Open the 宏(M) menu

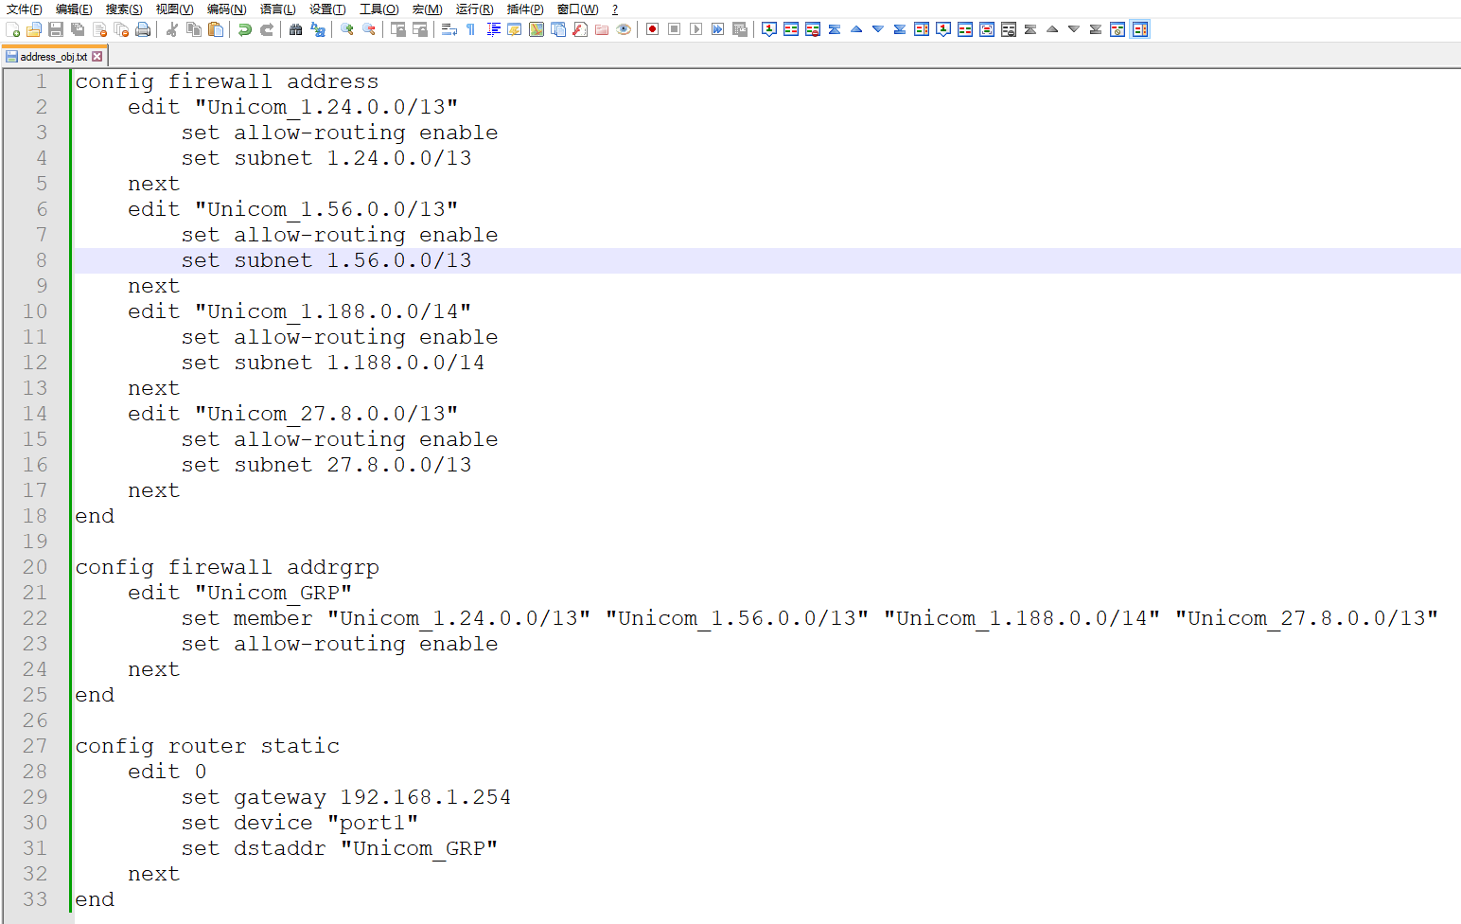click(427, 9)
